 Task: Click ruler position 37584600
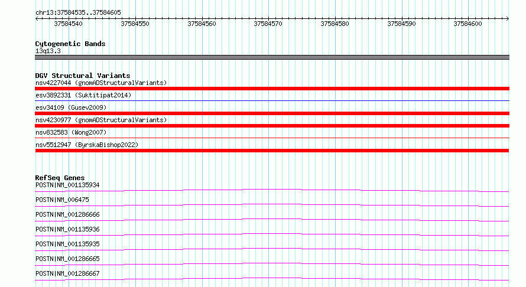click(467, 24)
